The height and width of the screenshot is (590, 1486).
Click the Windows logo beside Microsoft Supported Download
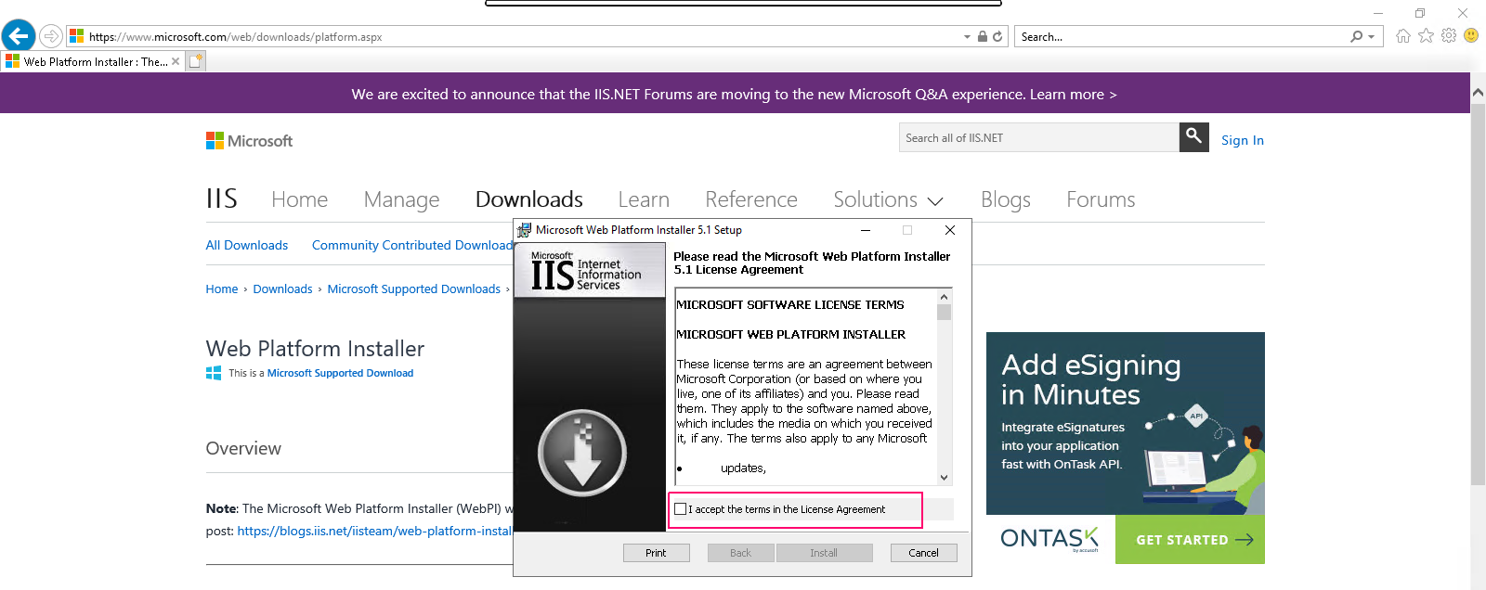[214, 373]
